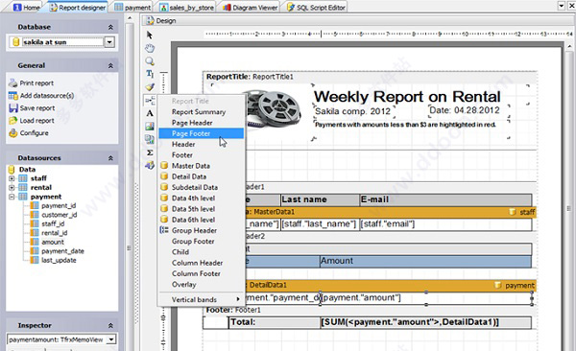Select the Text object 'A' tool

point(149,113)
